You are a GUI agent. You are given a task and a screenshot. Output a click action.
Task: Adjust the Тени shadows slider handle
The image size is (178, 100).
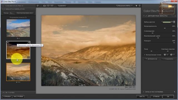[151, 51]
